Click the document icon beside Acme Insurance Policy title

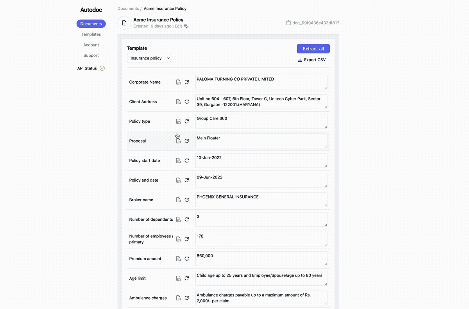pyautogui.click(x=124, y=23)
